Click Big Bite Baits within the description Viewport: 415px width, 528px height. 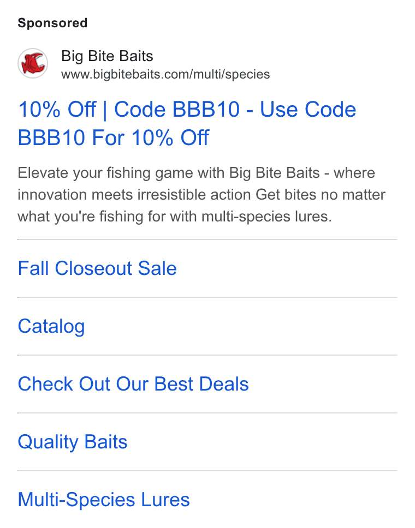point(275,173)
